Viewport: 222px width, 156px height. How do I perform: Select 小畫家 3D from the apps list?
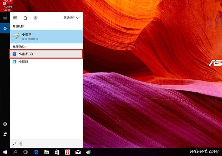coord(46,54)
